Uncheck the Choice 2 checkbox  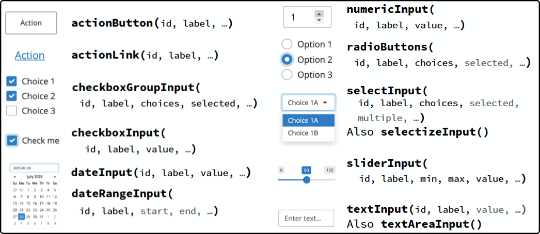tap(11, 96)
